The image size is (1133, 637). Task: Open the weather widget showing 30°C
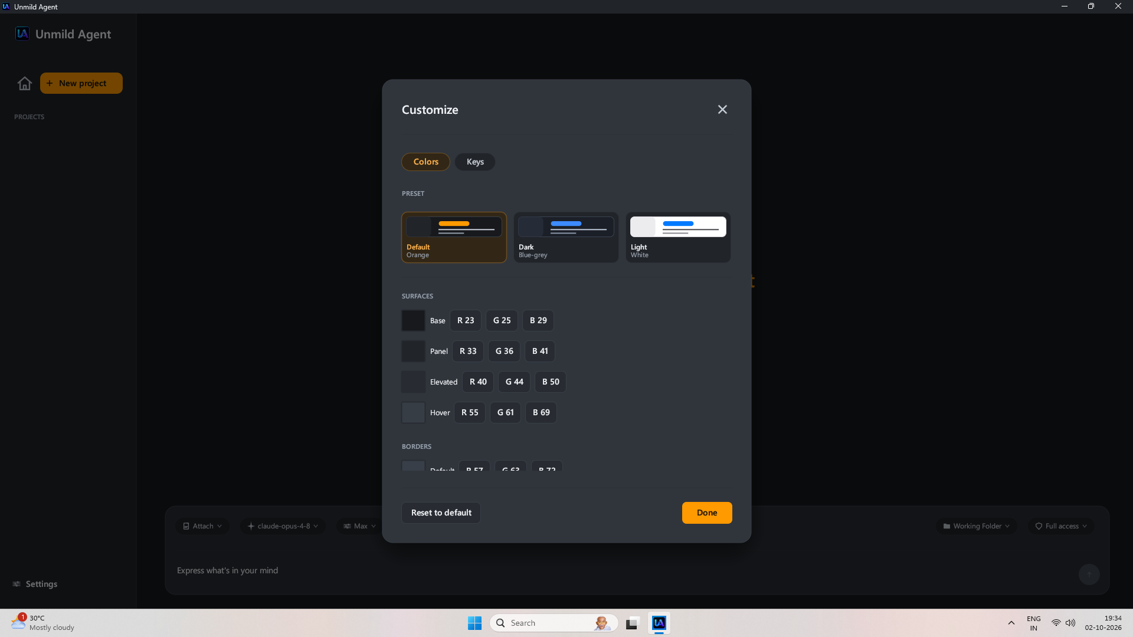pos(42,623)
